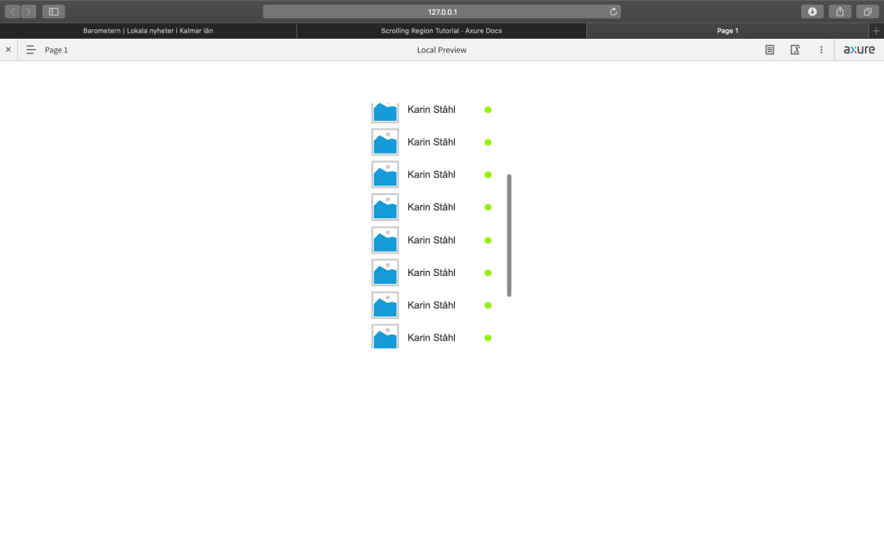Click the gray vertical scrollbar in list
Image resolution: width=884 pixels, height=552 pixels.
(x=509, y=235)
